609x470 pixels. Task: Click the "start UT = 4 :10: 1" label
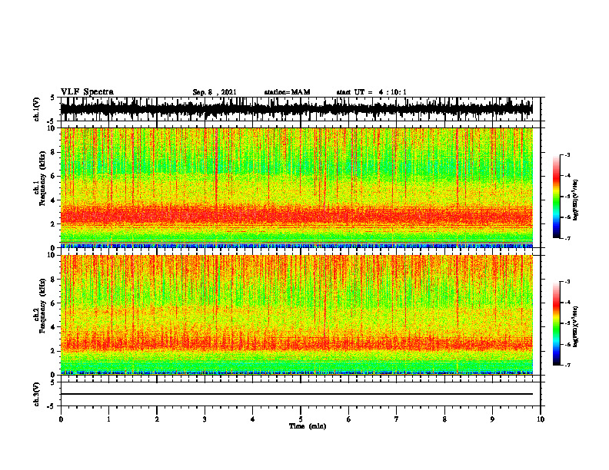(371, 92)
